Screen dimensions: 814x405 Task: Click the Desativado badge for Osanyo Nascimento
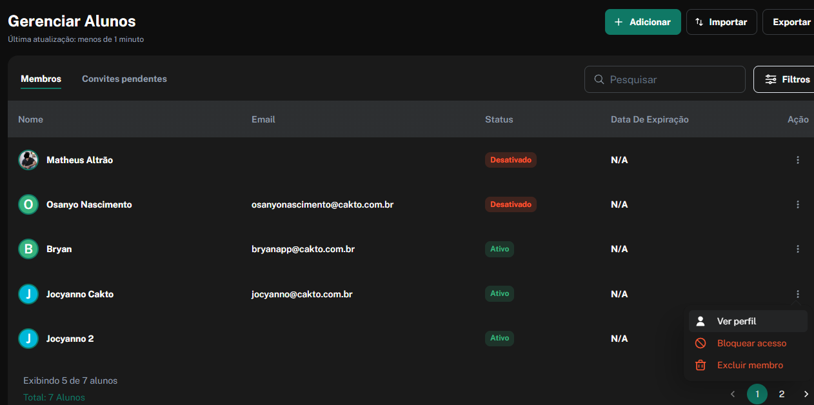[x=511, y=204]
